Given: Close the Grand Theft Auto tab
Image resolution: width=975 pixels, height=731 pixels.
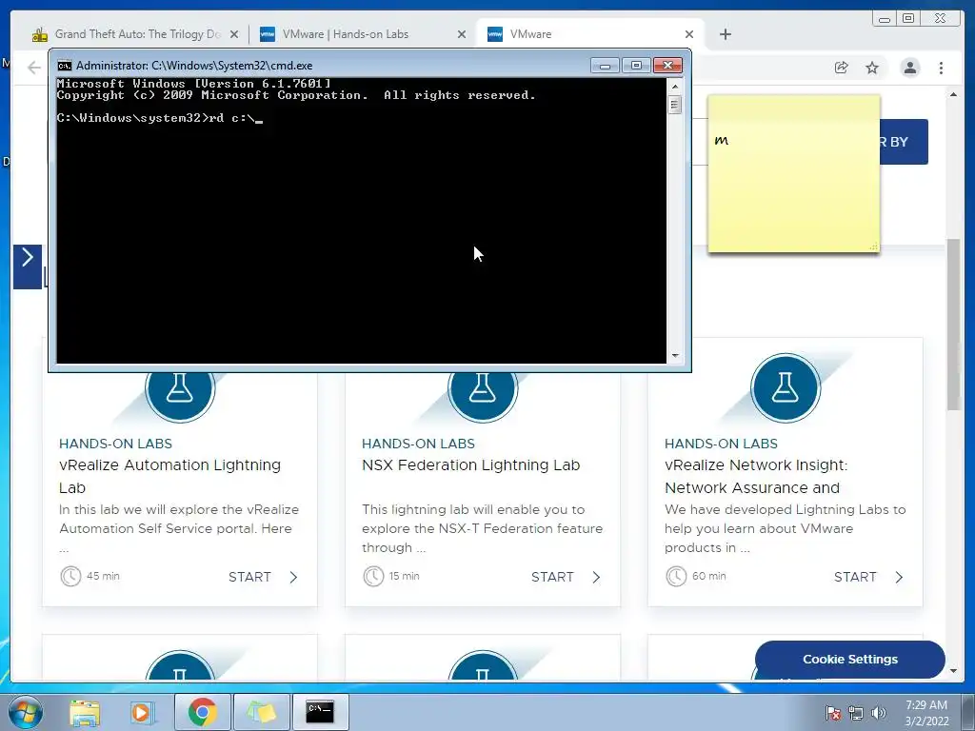Looking at the screenshot, I should (234, 35).
